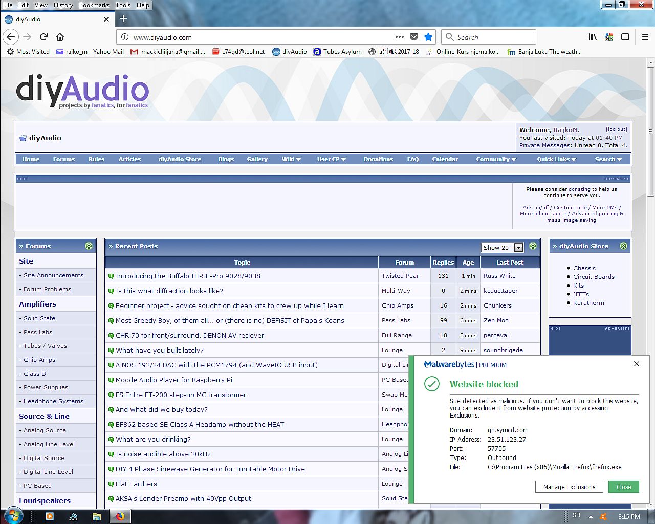The image size is (655, 524).
Task: Open the History menu
Action: (63, 5)
